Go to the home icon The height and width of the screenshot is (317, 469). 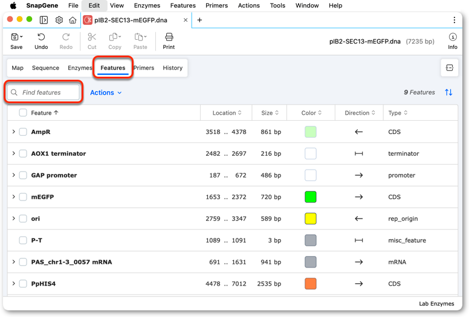[x=73, y=20]
